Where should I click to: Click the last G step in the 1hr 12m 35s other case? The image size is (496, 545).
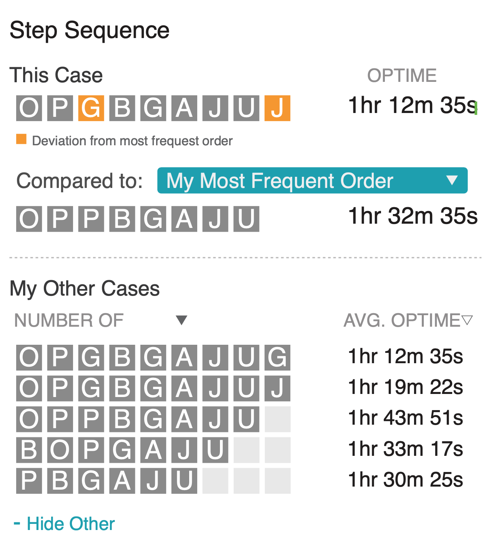pos(277,357)
